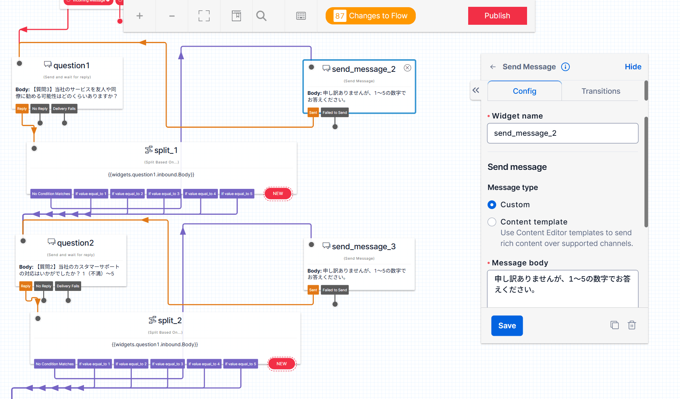This screenshot has height=399, width=680.
Task: Click split_1 If value equal_to 2
Action: [x=127, y=194]
